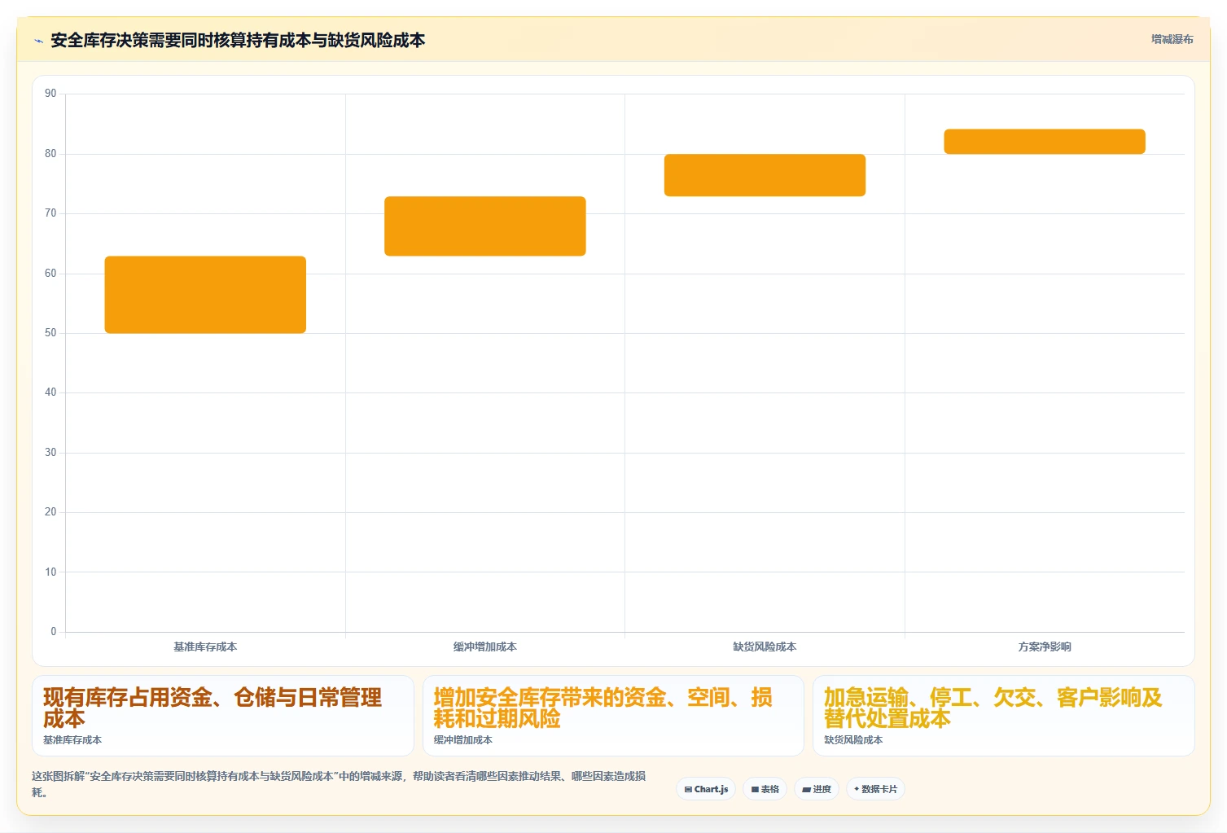The height and width of the screenshot is (833, 1227).
Task: Click y-axis value 10
Action: pos(50,572)
